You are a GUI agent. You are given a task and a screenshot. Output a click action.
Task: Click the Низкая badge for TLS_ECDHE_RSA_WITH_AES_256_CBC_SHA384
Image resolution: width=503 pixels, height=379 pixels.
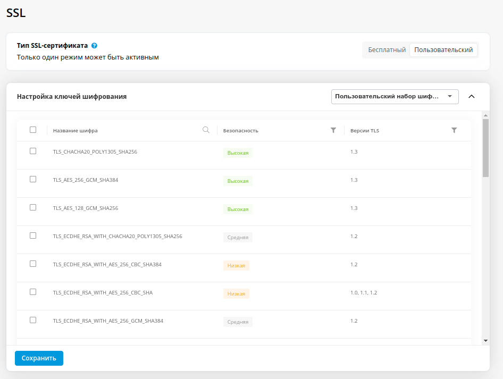pos(236,265)
